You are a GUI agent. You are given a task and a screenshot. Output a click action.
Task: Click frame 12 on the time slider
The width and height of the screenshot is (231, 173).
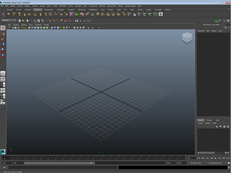(x=88, y=158)
